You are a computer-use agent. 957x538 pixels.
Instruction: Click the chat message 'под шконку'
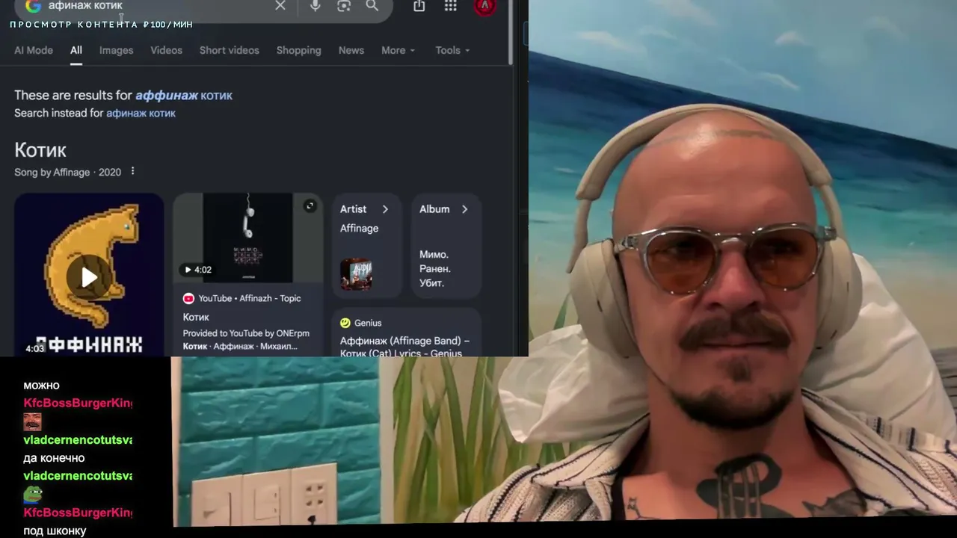[55, 531]
